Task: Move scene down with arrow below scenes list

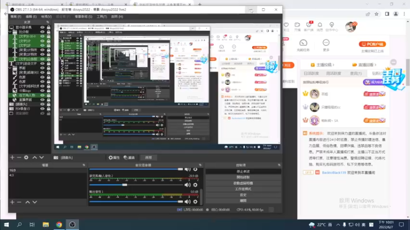Action: [34, 202]
